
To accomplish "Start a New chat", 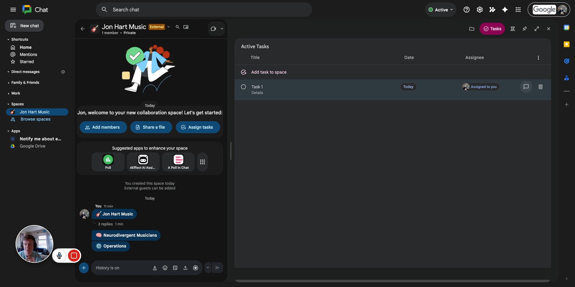I will pyautogui.click(x=24, y=26).
